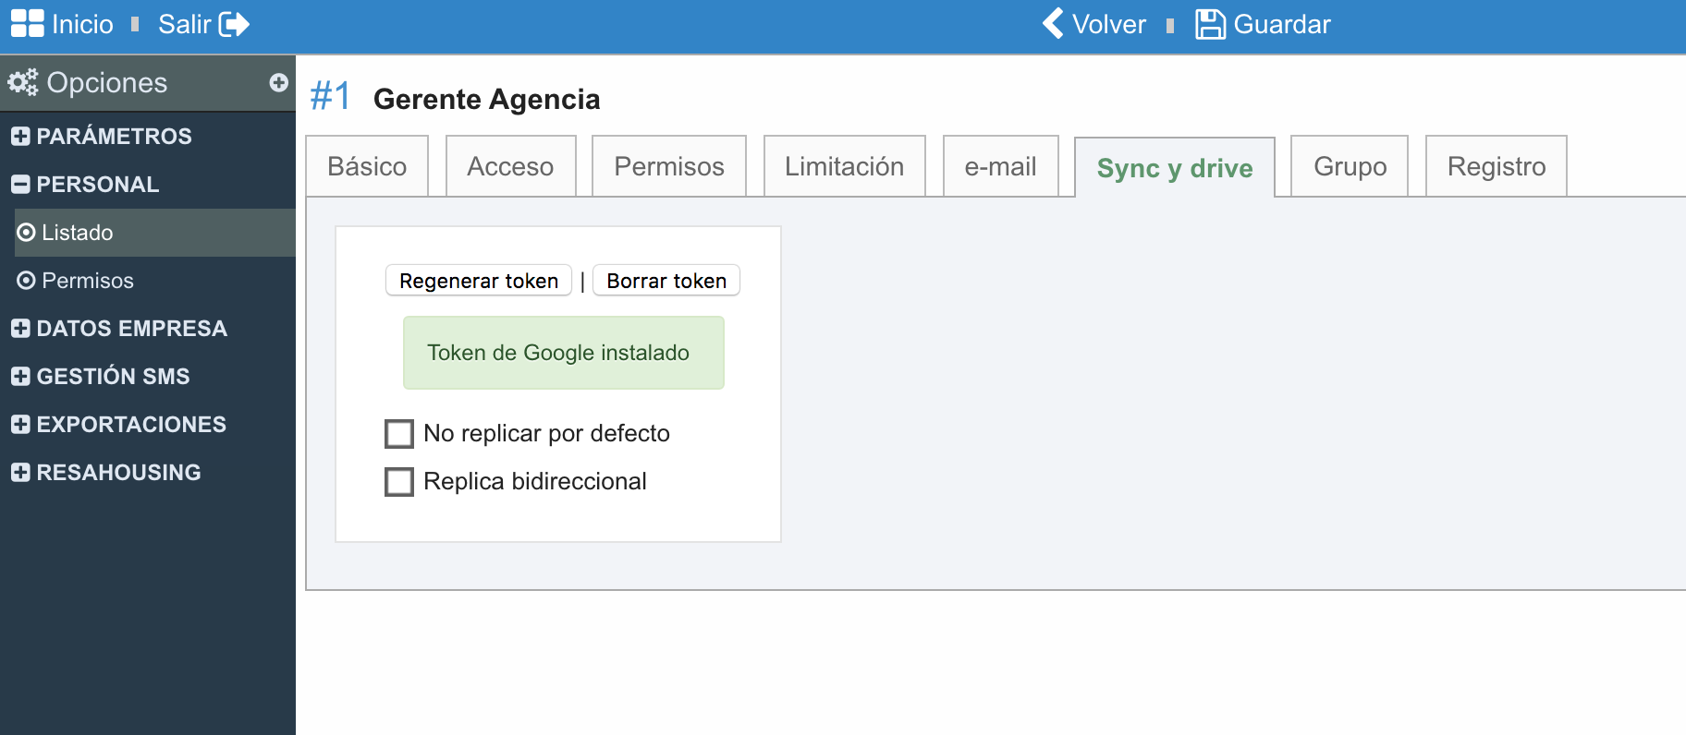The image size is (1686, 735).
Task: Click the Inicio grid icon
Action: pyautogui.click(x=27, y=24)
